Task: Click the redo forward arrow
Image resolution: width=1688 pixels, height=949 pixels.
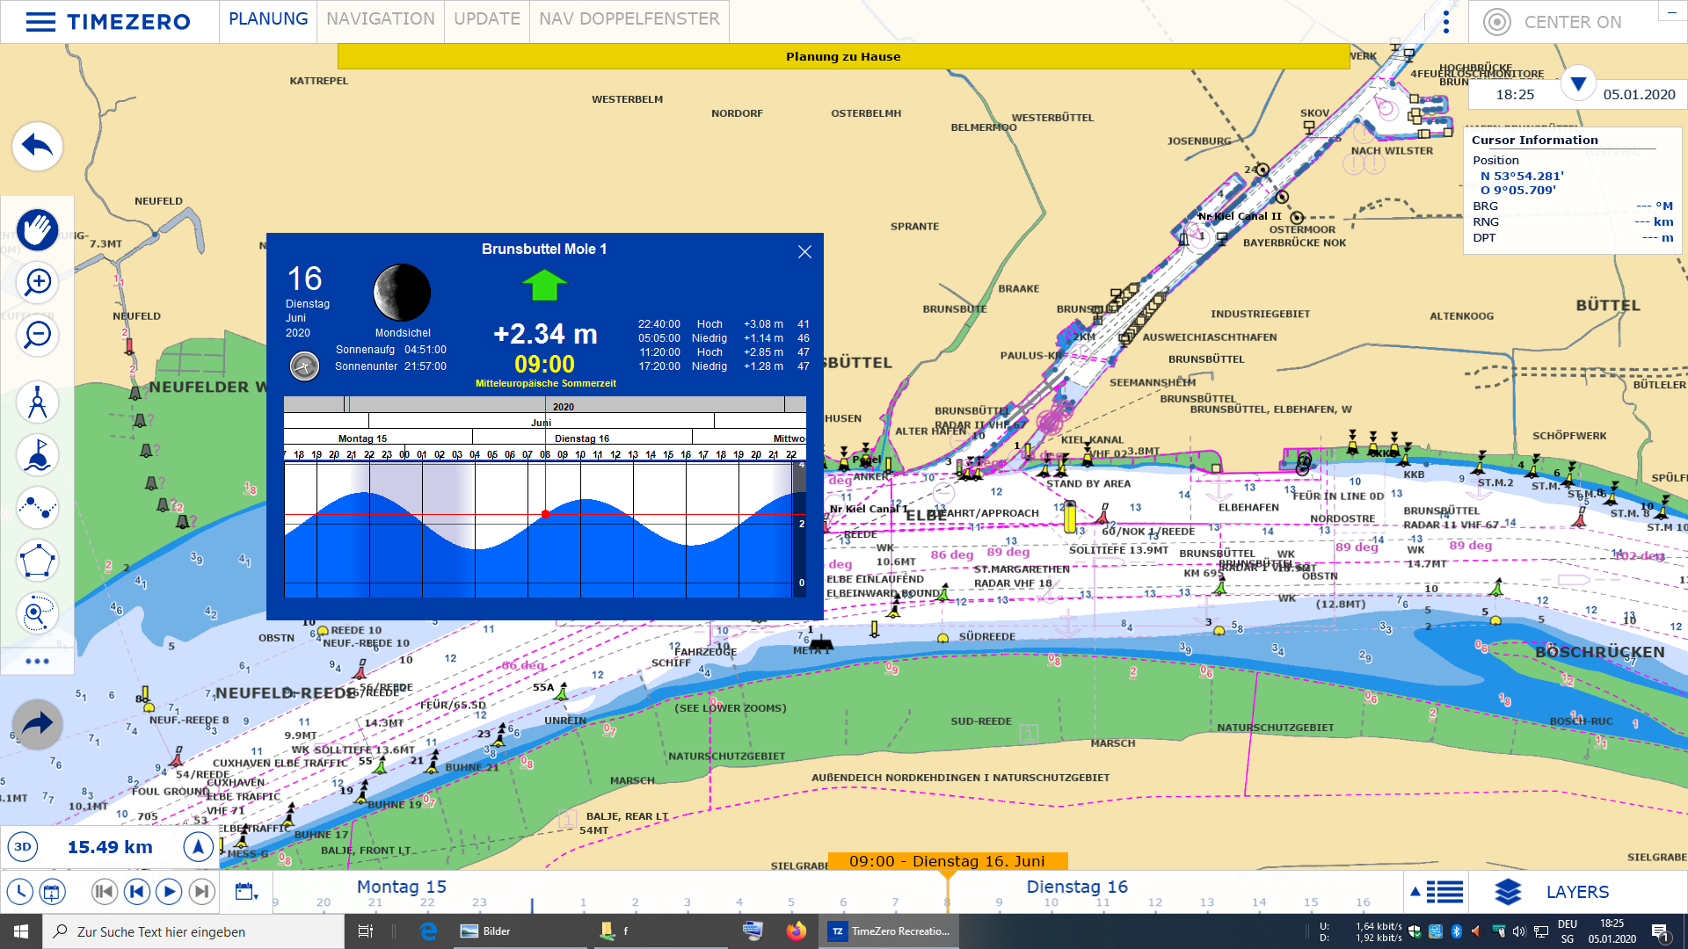Action: click(x=37, y=724)
